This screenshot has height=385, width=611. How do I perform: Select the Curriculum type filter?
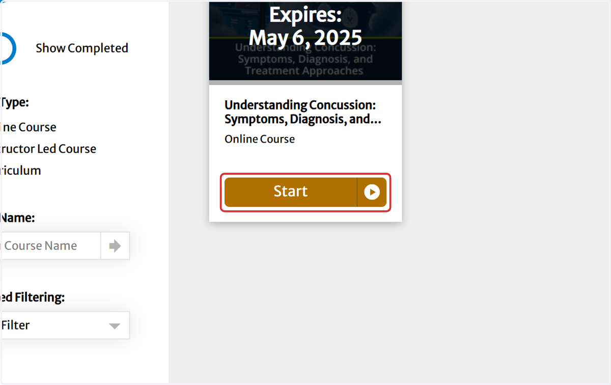tap(20, 171)
